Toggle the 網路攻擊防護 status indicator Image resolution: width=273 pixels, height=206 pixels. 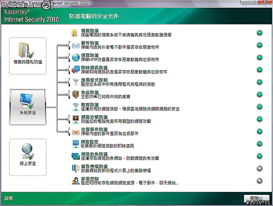coord(259,119)
